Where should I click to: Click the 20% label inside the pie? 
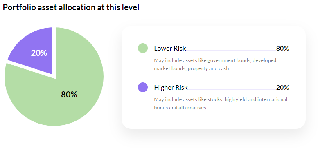[x=39, y=53]
